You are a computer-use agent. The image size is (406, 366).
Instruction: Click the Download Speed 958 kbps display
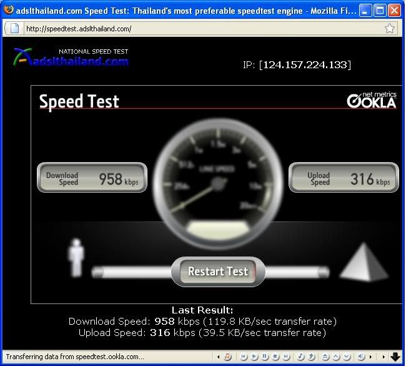[92, 178]
